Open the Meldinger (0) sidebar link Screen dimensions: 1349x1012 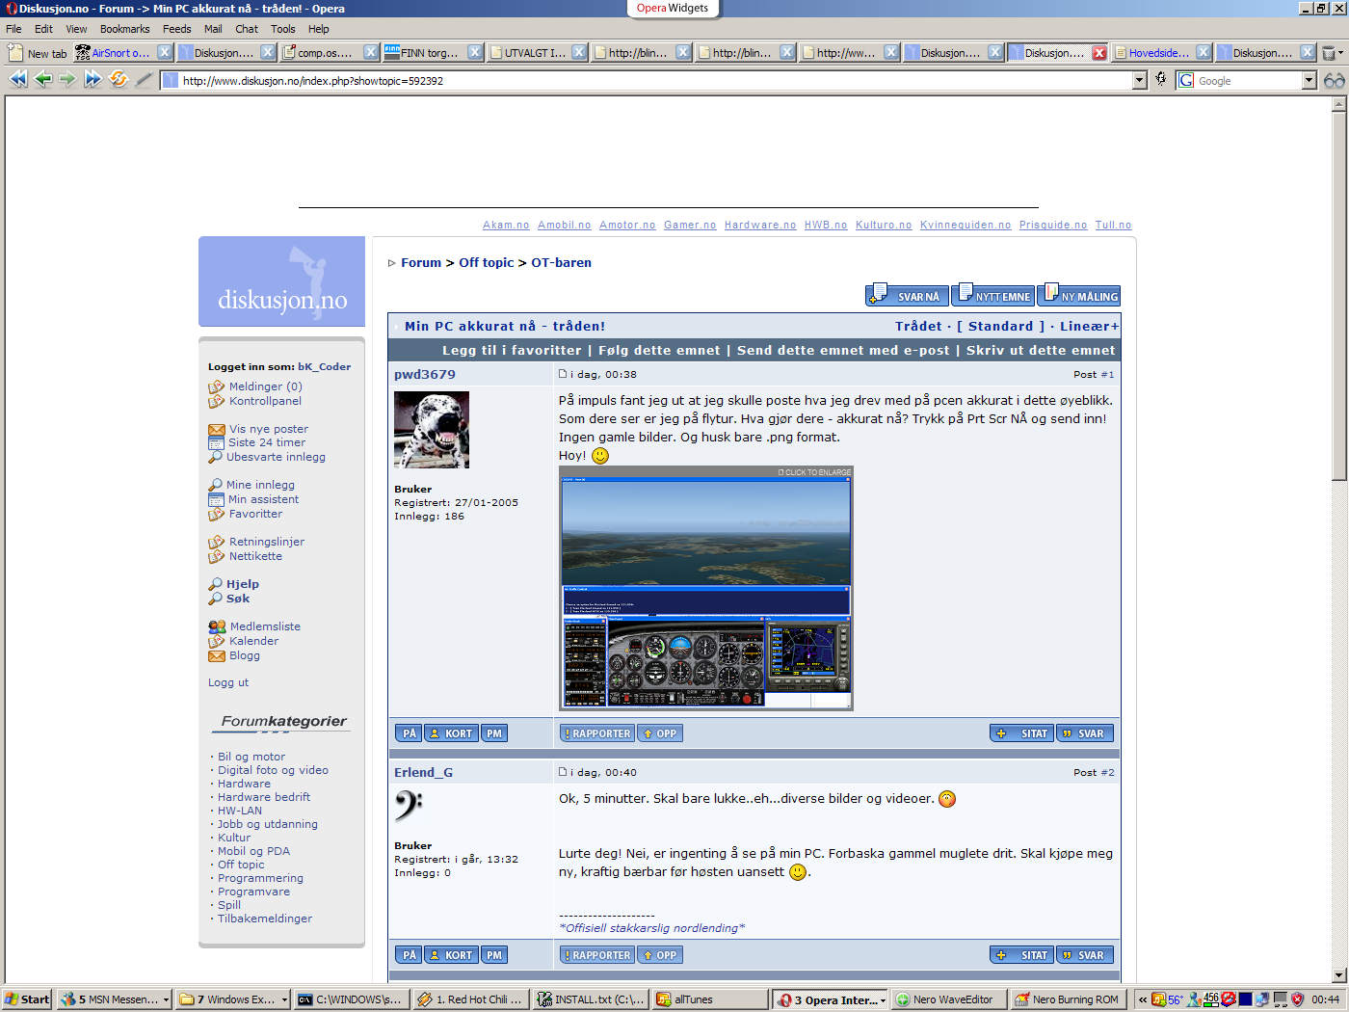[x=266, y=386]
